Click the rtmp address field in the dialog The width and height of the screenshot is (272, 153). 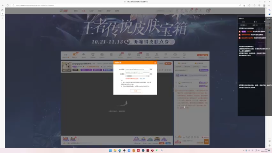click(137, 69)
